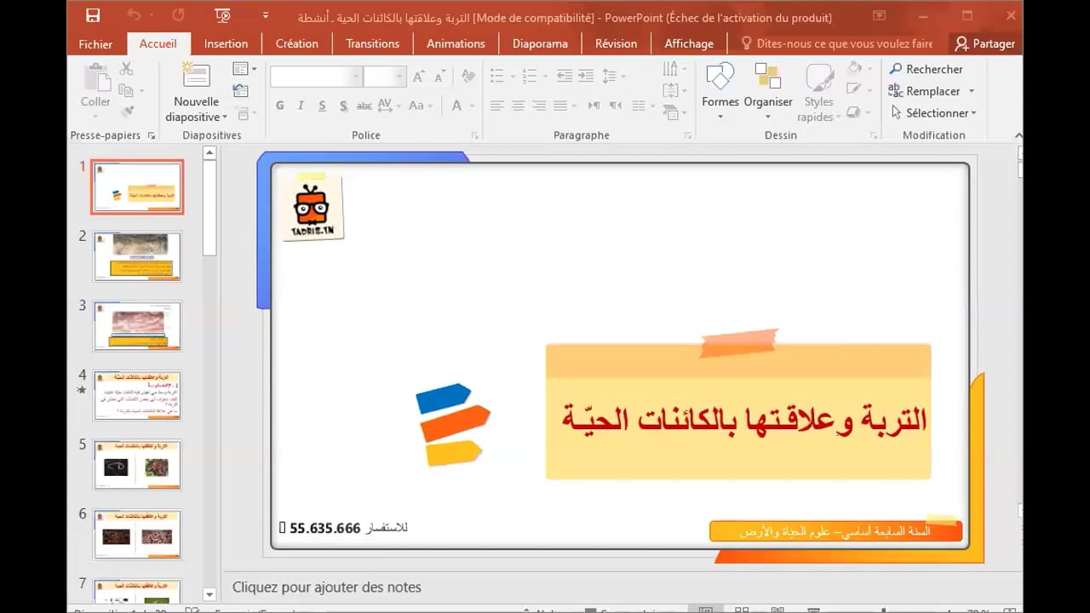
Task: Click the Couper scissors icon
Action: 127,69
